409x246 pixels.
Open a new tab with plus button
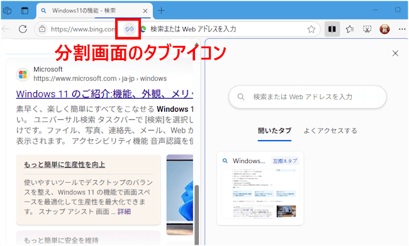[161, 11]
